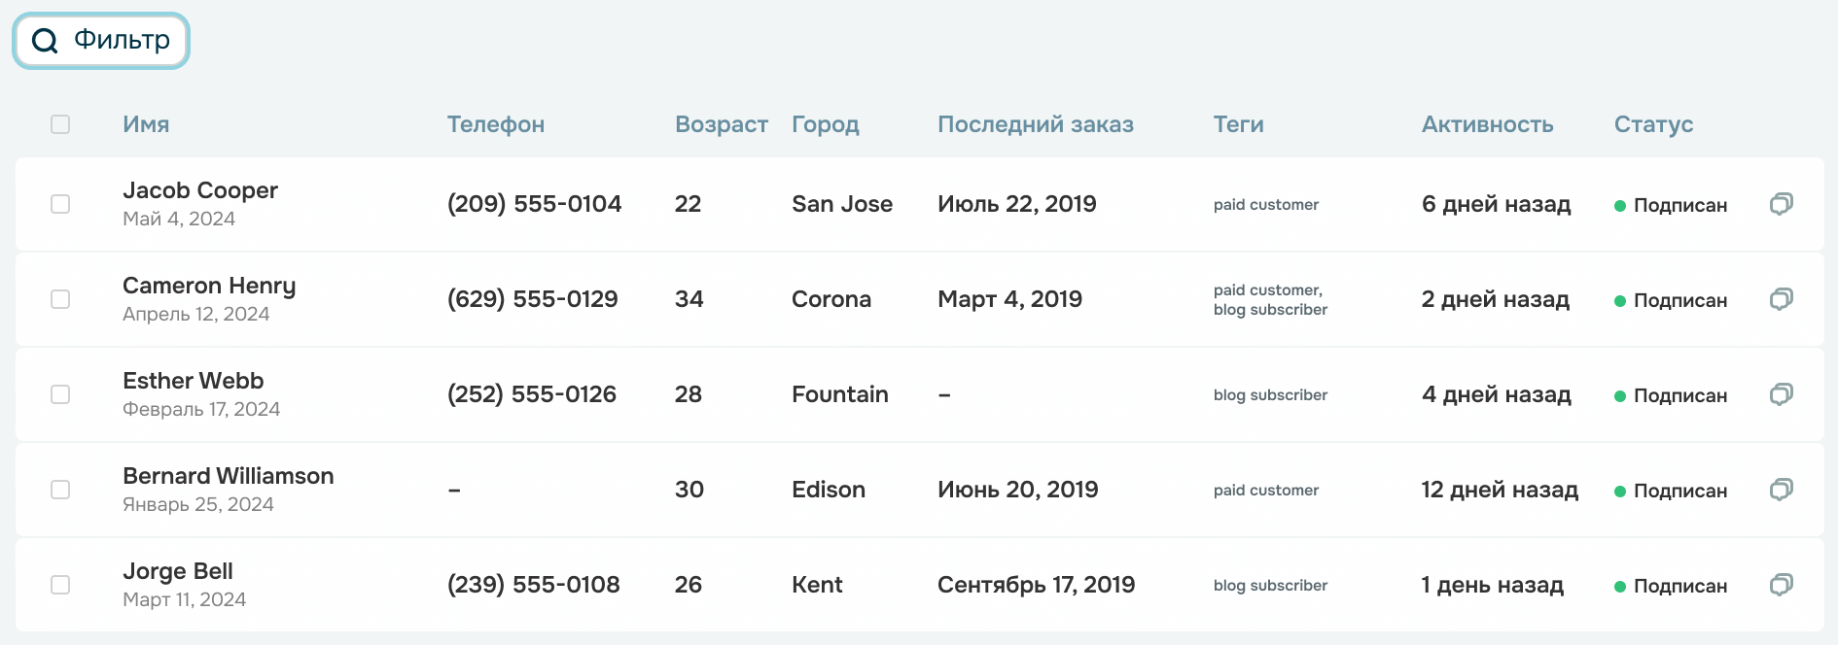Click last order date Июль 22, 2019
The image size is (1838, 645).
[x=1017, y=204]
